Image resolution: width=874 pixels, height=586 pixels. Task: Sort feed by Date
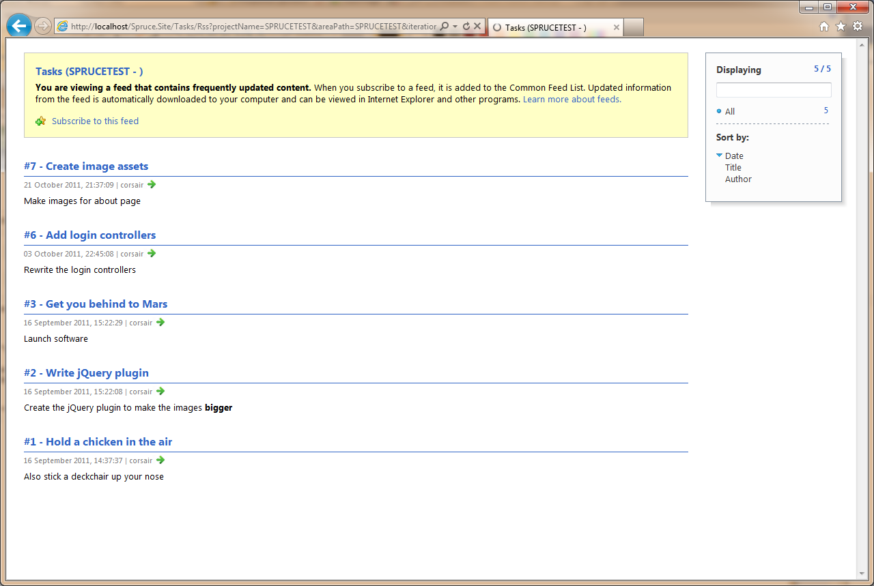point(734,156)
